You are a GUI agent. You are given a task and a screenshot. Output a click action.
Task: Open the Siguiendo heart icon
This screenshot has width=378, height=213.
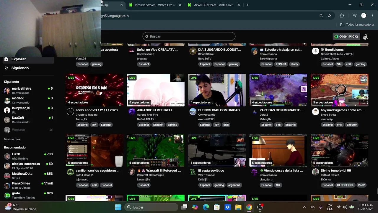[x=6, y=68]
